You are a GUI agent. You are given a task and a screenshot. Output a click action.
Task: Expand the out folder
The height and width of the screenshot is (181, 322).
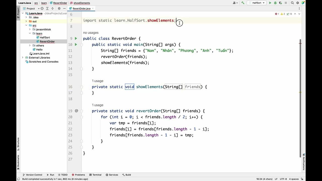26,21
